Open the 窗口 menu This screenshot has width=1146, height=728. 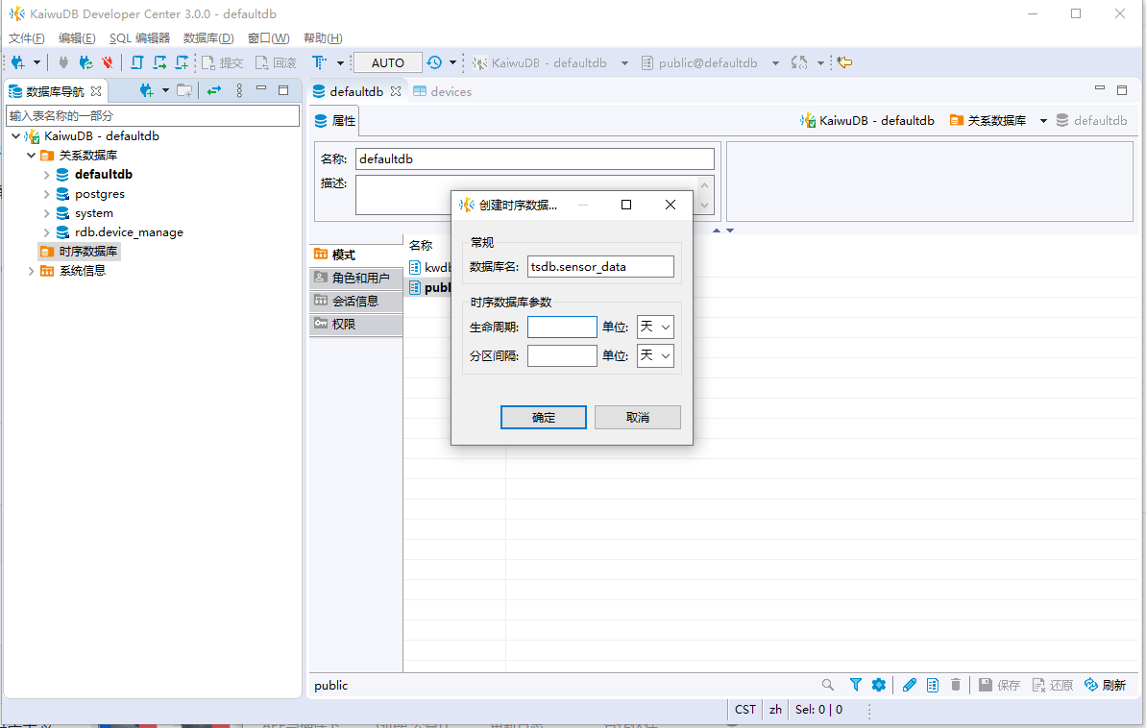[x=268, y=38]
